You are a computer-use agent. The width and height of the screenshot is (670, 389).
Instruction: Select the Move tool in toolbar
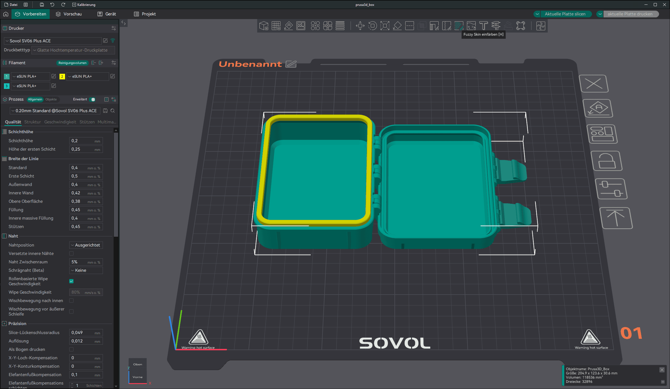tap(360, 26)
